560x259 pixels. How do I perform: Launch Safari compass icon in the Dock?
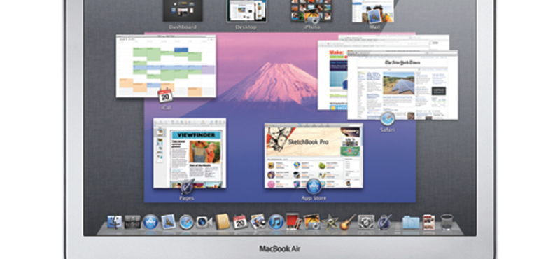tap(186, 222)
